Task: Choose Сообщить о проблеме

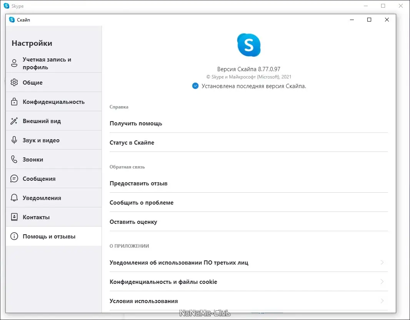Action: point(248,203)
